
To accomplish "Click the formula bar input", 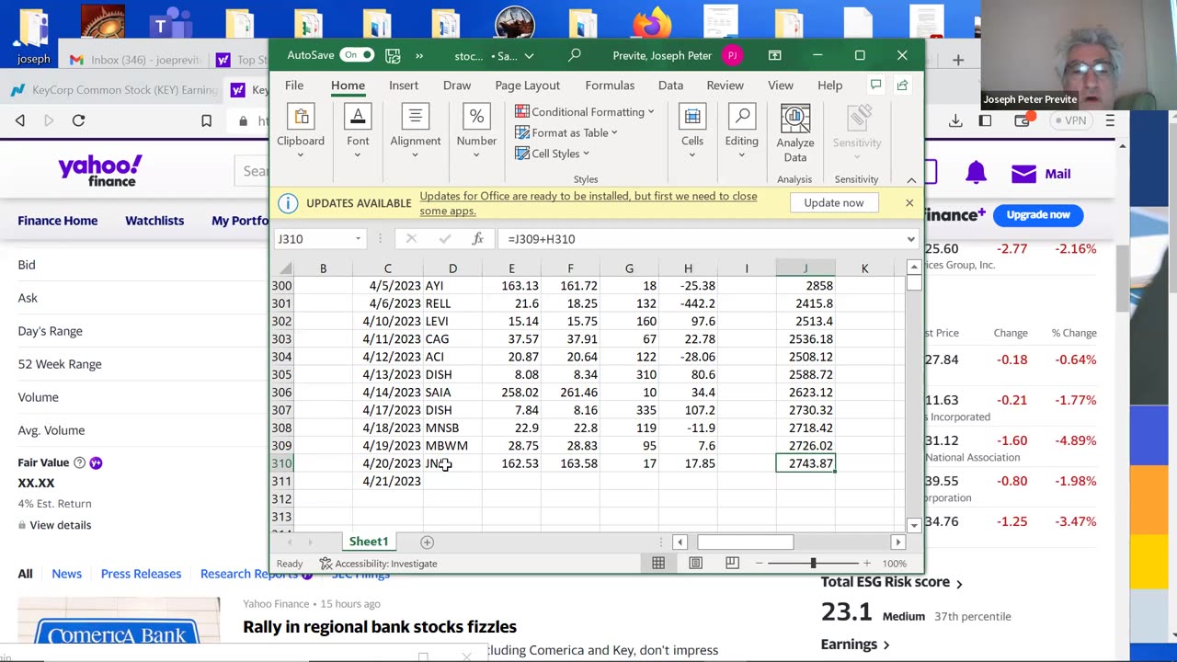I will coord(701,239).
